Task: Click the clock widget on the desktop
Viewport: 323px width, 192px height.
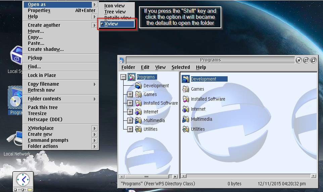Action: click(x=23, y=181)
